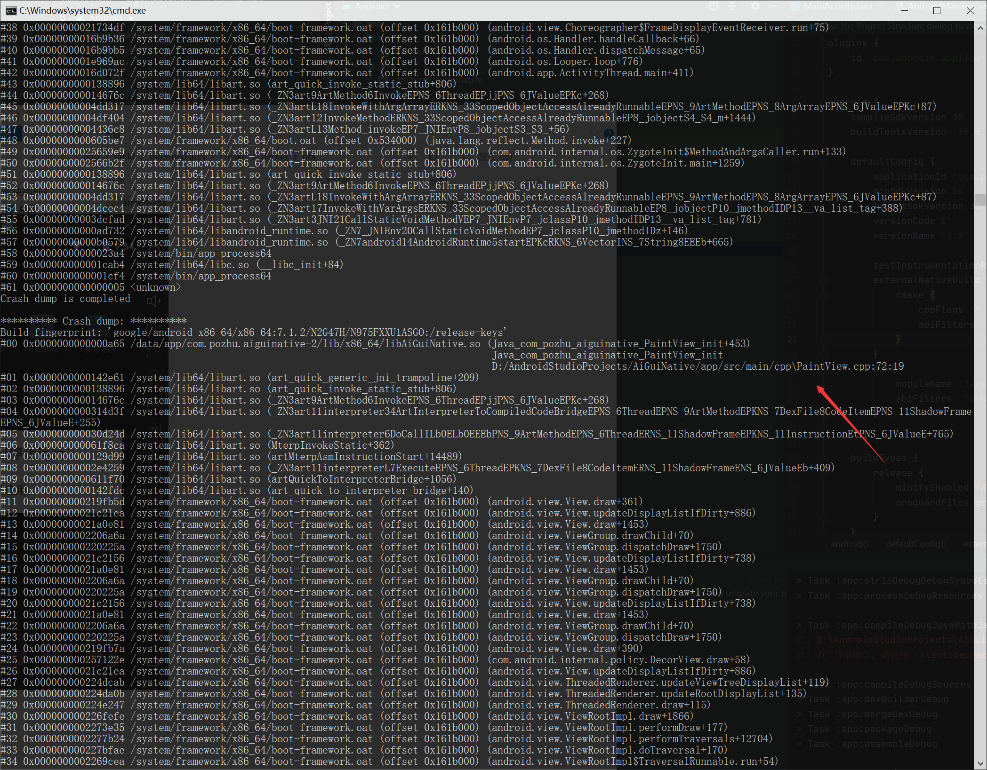Click the Build fingerprint line

pyautogui.click(x=253, y=333)
